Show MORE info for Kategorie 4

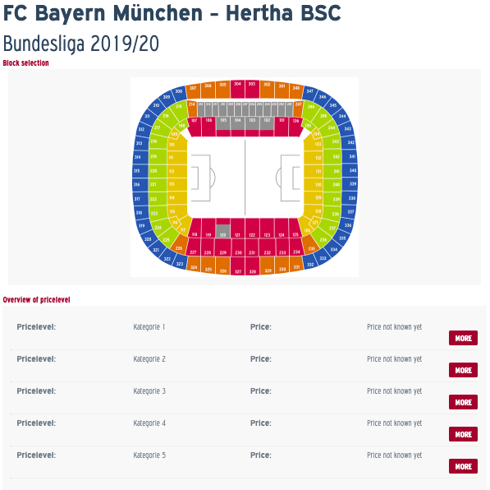coord(463,434)
